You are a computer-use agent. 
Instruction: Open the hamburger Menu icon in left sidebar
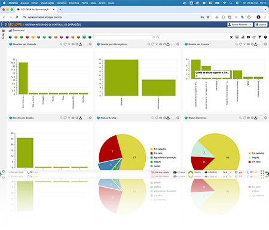point(4,31)
